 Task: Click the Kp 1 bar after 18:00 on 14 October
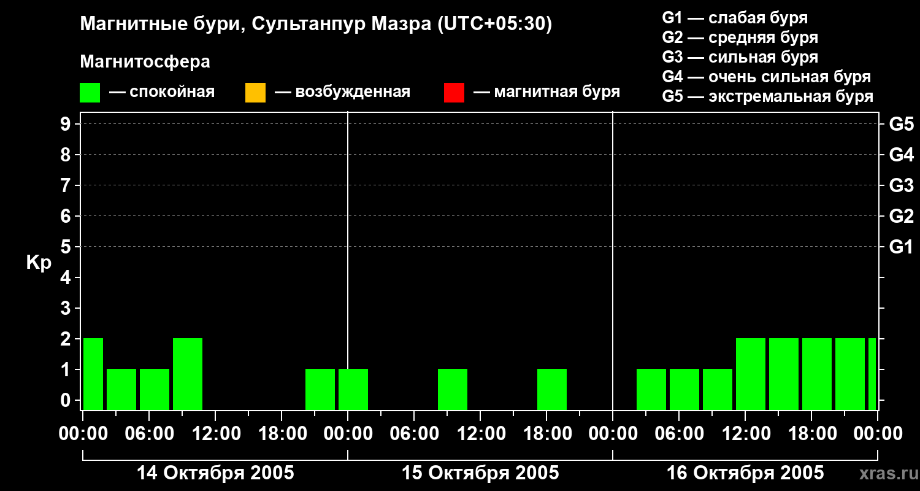pos(320,389)
